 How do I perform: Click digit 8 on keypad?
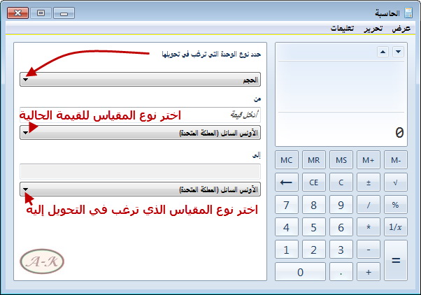[x=314, y=205]
